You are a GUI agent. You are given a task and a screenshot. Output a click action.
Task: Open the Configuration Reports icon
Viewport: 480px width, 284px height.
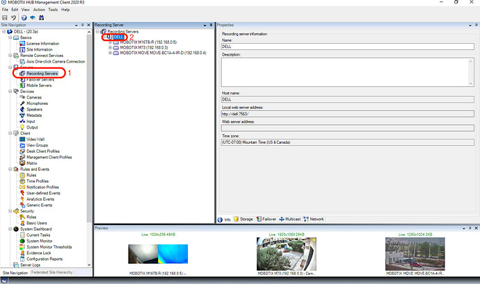(22, 259)
